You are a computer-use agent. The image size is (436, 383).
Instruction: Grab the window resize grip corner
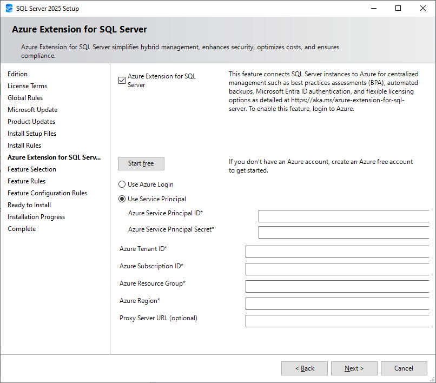tap(432, 379)
